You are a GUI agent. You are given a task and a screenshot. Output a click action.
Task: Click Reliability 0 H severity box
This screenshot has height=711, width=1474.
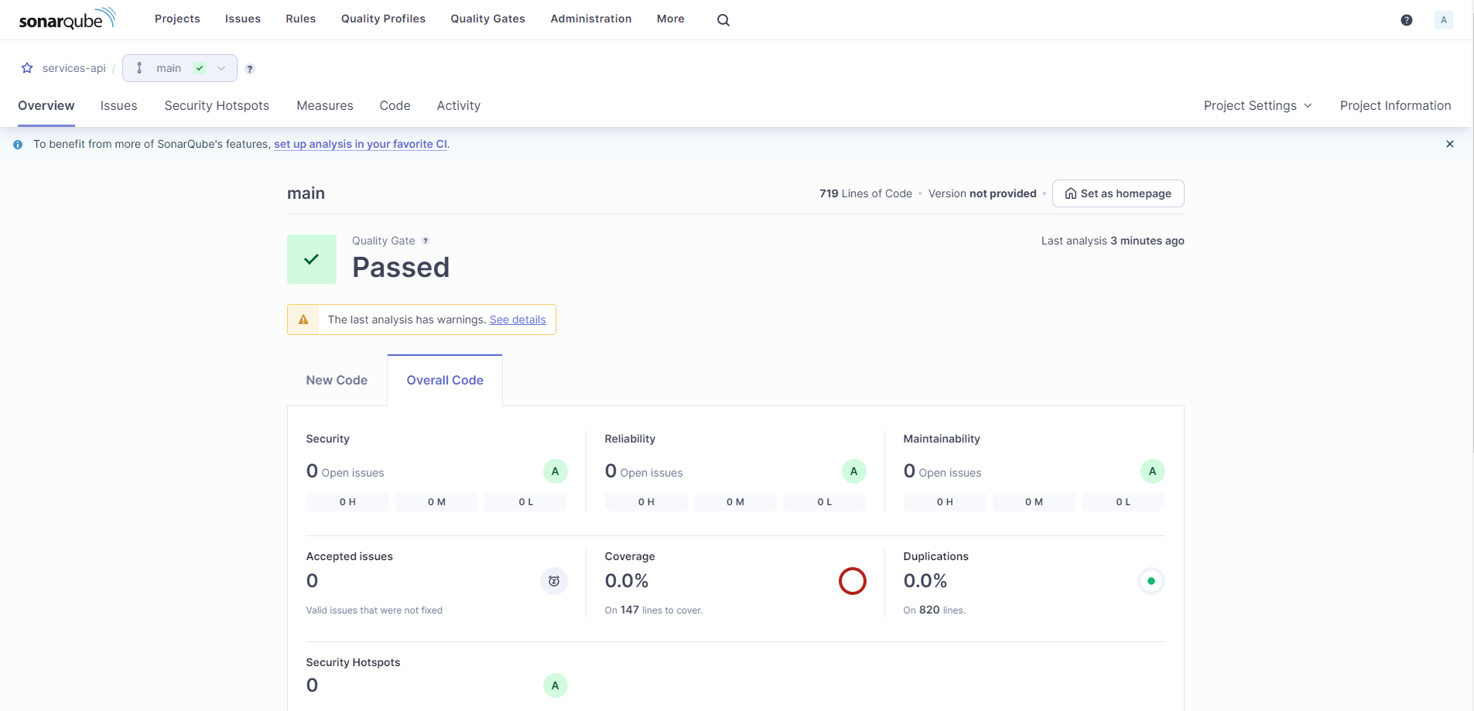click(x=646, y=502)
